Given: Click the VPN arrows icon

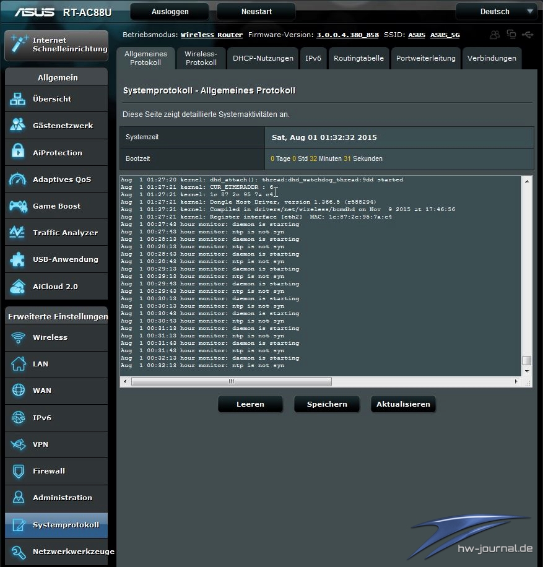Looking at the screenshot, I should coord(18,444).
